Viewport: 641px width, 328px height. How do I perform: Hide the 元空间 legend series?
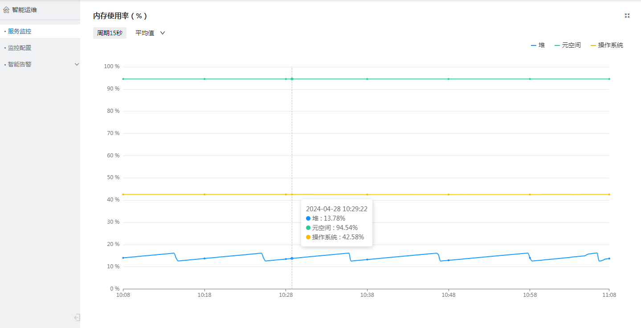(572, 45)
